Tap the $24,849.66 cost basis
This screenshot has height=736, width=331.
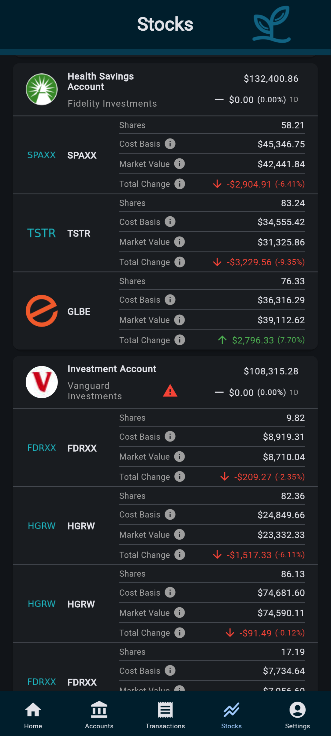281,515
